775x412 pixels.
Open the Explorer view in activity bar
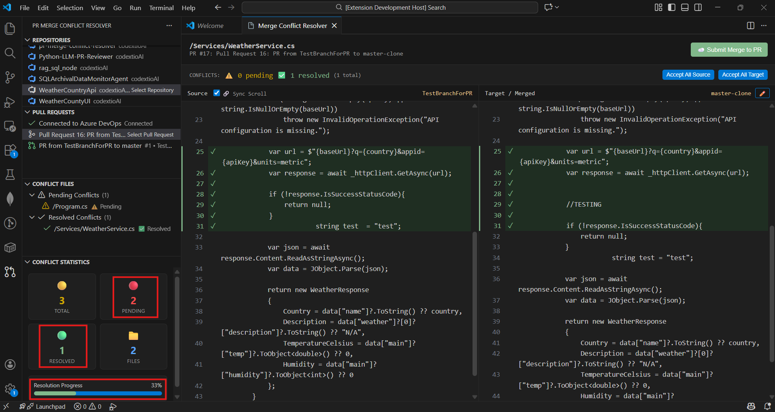tap(10, 29)
